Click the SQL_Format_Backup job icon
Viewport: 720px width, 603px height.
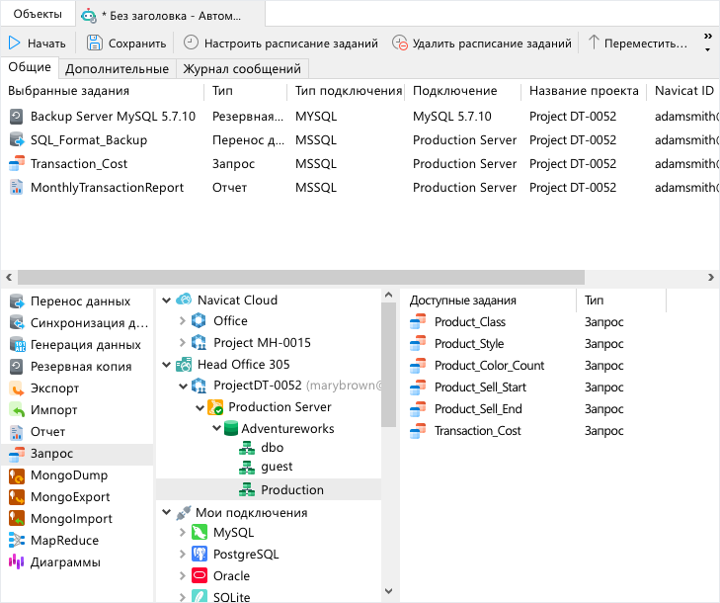17,139
